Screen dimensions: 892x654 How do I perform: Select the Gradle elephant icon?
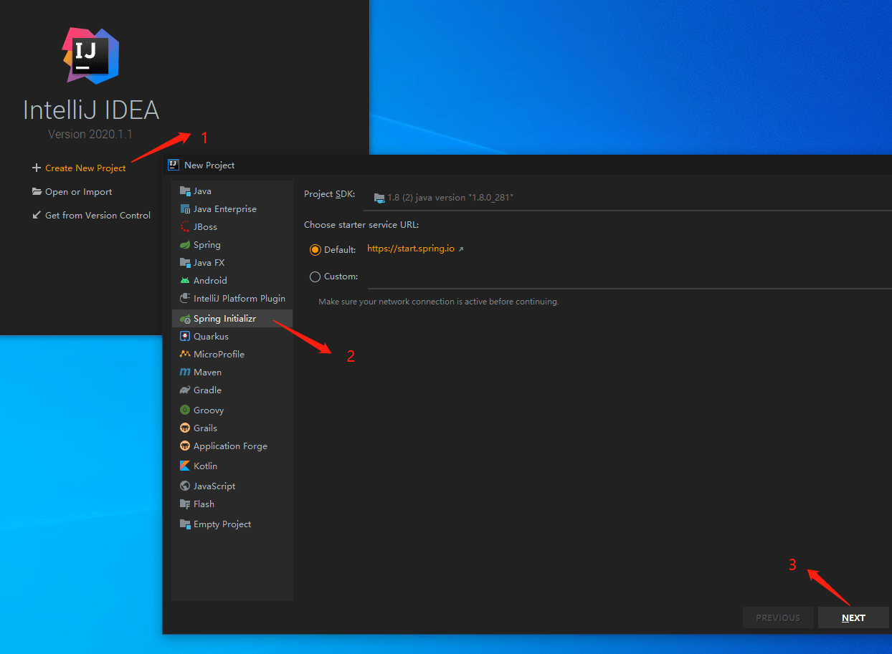[185, 390]
